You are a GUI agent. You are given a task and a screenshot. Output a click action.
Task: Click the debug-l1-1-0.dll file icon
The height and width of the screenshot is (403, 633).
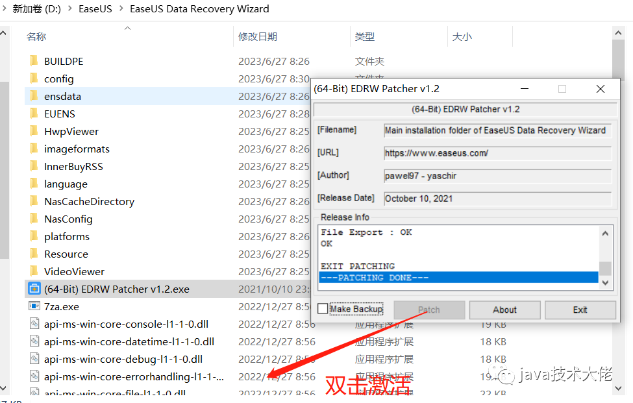click(x=34, y=359)
